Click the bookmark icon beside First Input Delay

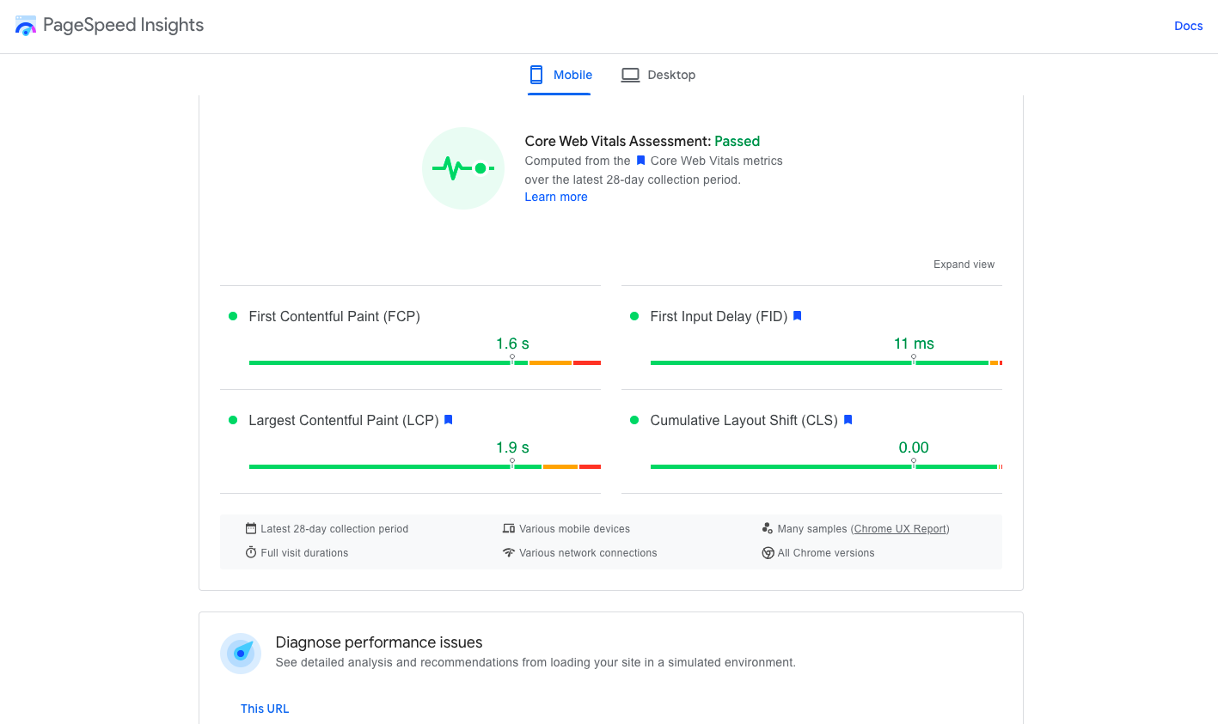[x=797, y=316]
